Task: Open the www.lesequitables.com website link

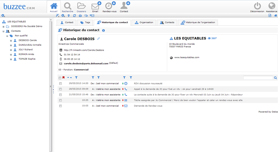Action: [x=187, y=57]
